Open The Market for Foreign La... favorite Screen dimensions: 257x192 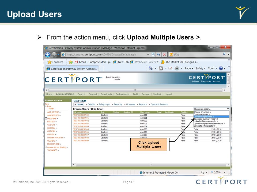[x=179, y=62]
